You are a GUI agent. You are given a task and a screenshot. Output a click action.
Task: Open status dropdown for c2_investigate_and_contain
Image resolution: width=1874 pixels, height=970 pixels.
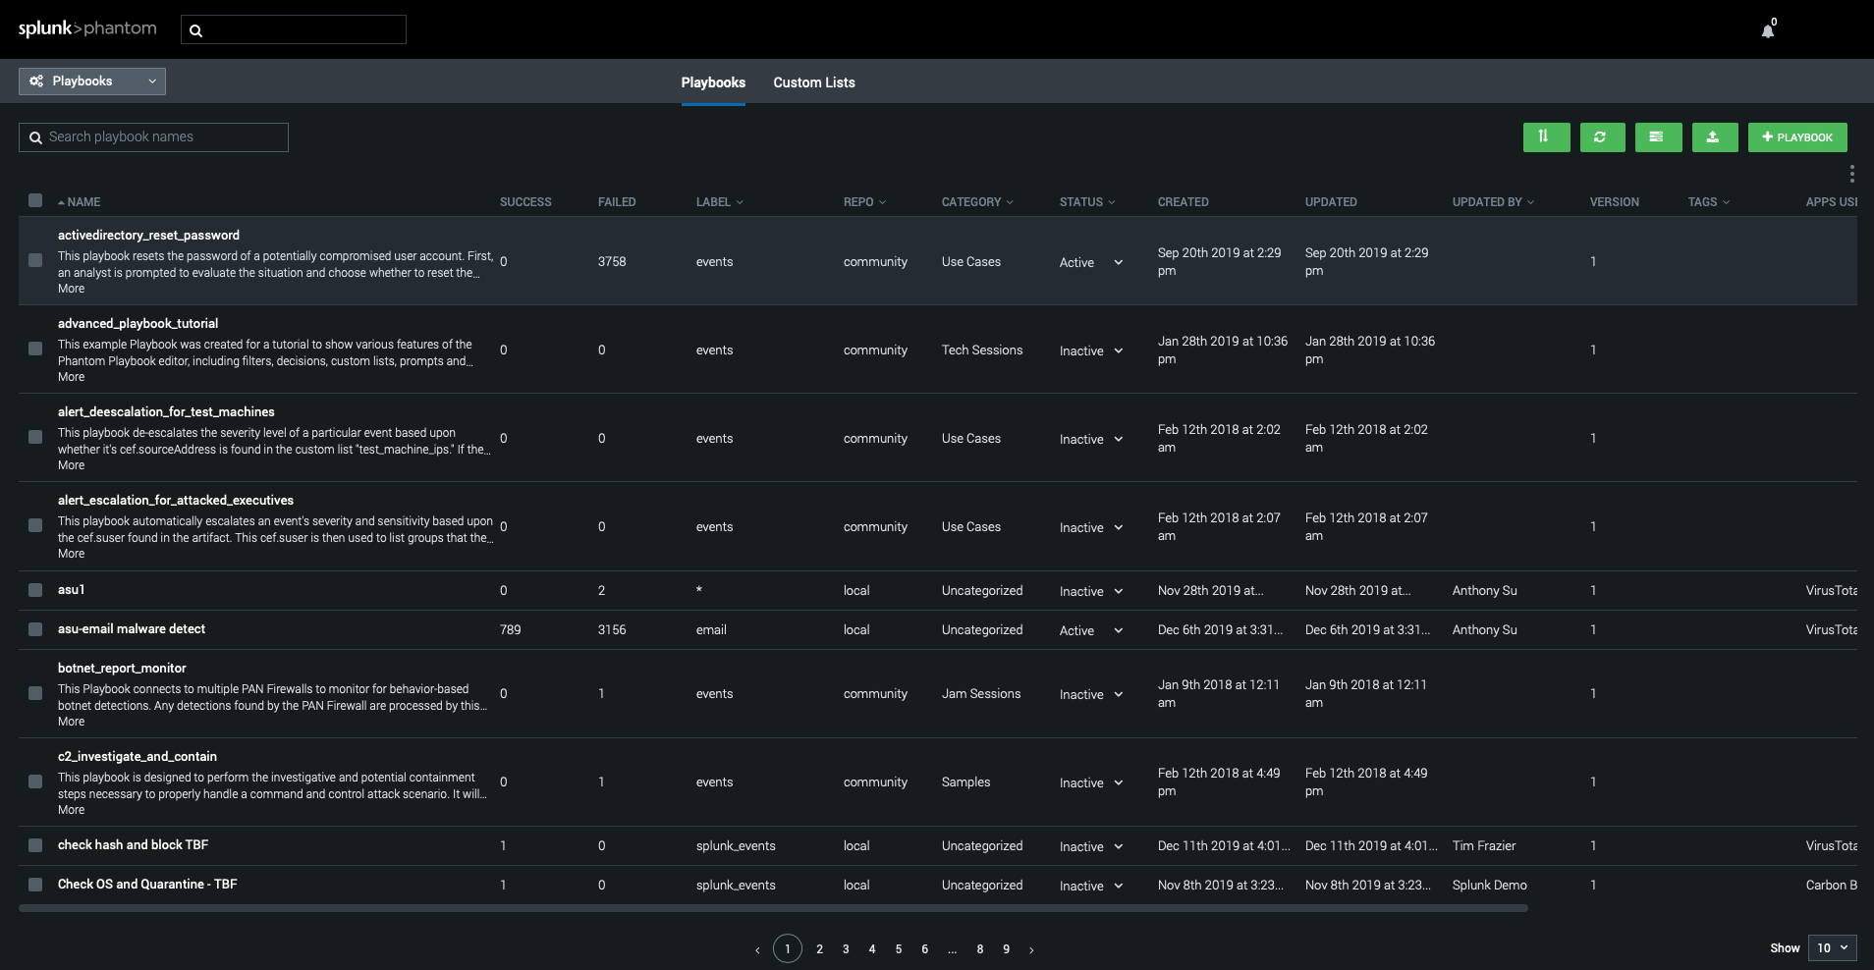tap(1091, 782)
